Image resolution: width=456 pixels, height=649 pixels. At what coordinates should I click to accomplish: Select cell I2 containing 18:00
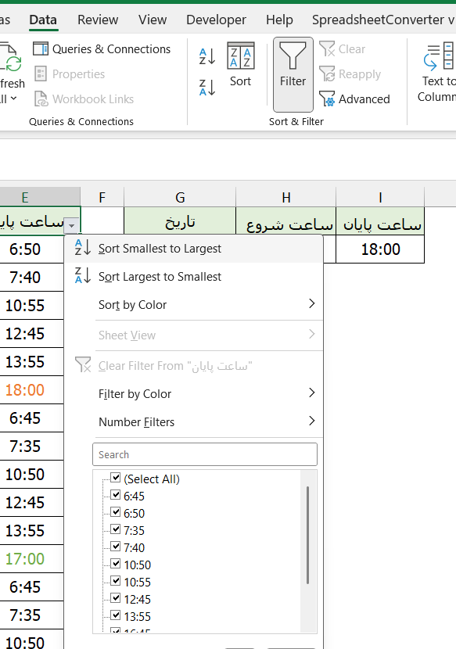pos(380,249)
